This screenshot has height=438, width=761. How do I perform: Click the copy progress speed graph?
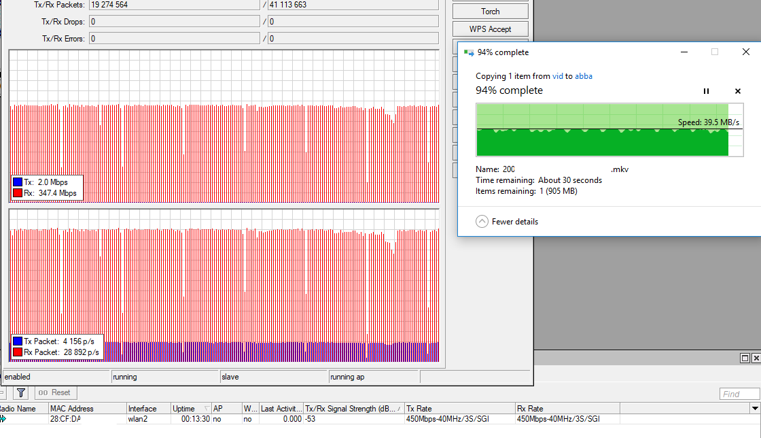601,130
